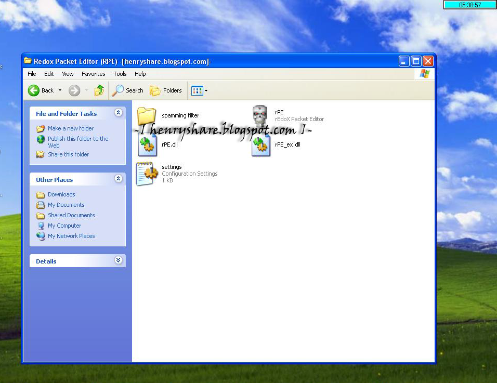The image size is (497, 383).
Task: Open the Edit menu
Action: [49, 74]
